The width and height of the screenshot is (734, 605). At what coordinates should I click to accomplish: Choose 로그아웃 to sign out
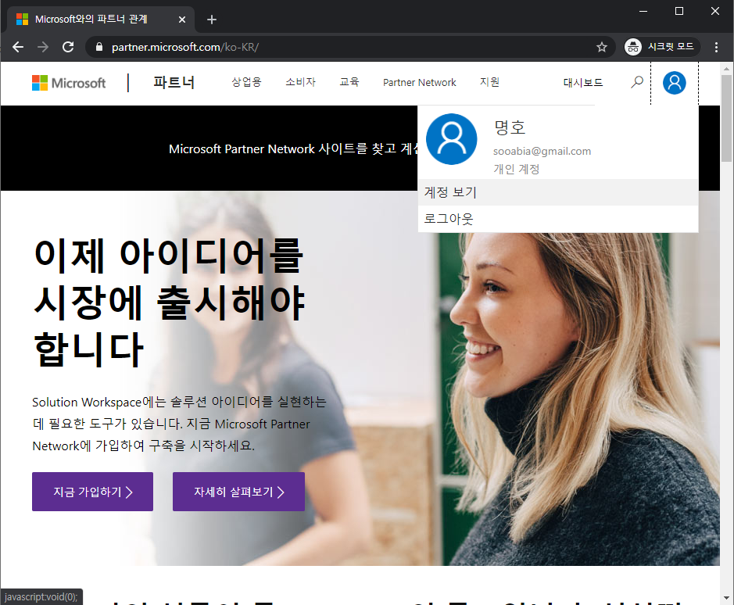pyautogui.click(x=558, y=219)
